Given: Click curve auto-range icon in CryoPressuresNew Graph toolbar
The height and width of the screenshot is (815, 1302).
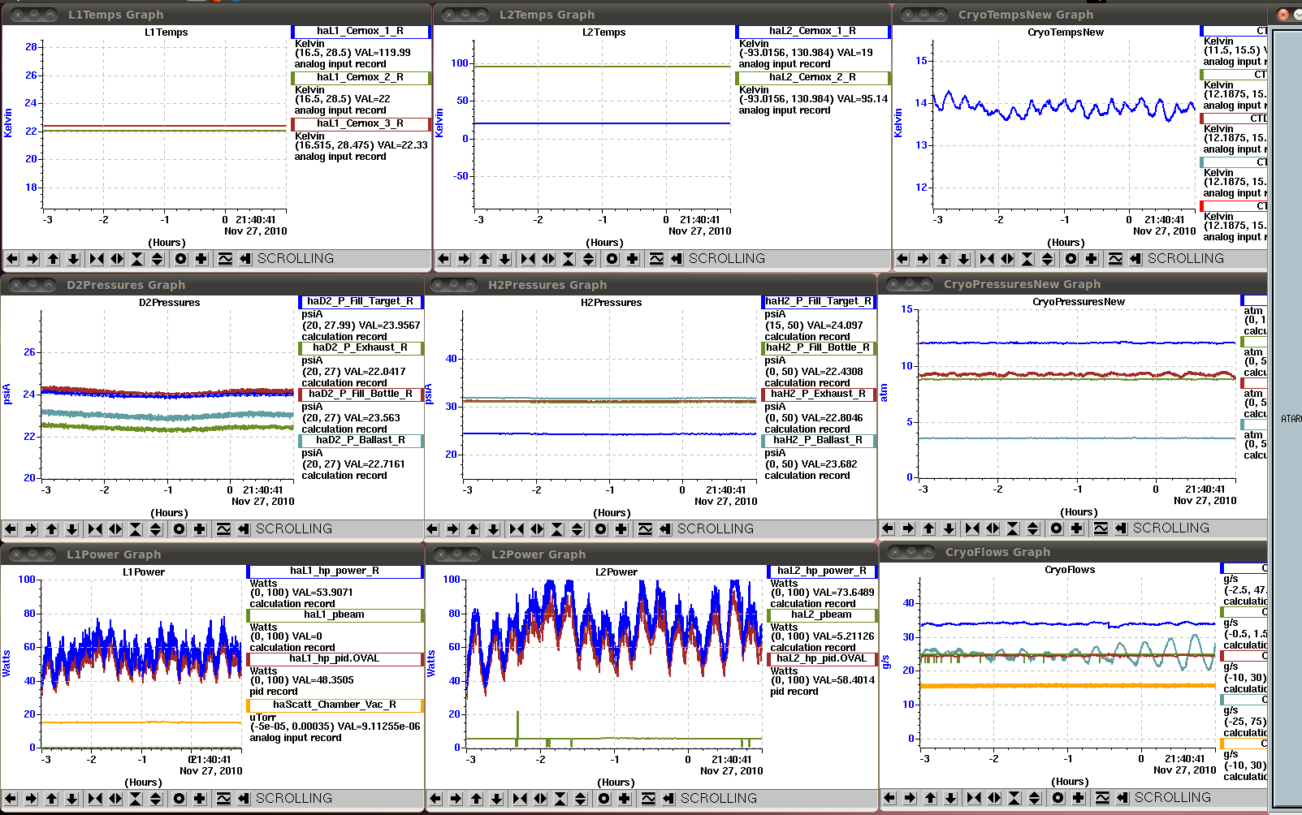Looking at the screenshot, I should click(1101, 528).
